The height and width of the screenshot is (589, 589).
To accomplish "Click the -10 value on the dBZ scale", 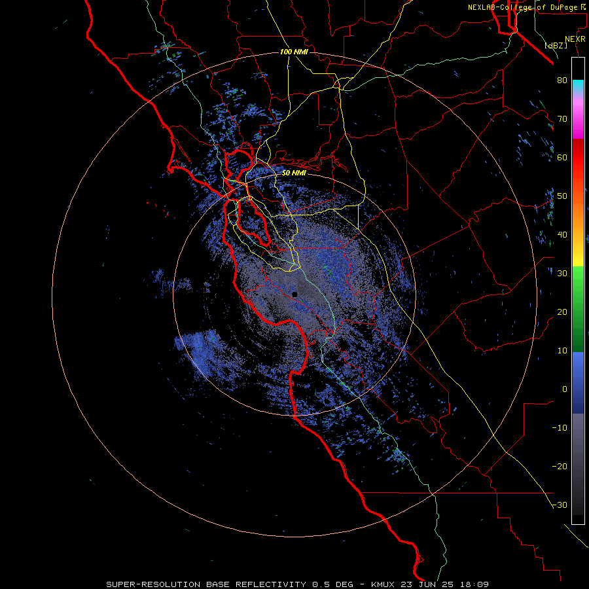I will [560, 428].
